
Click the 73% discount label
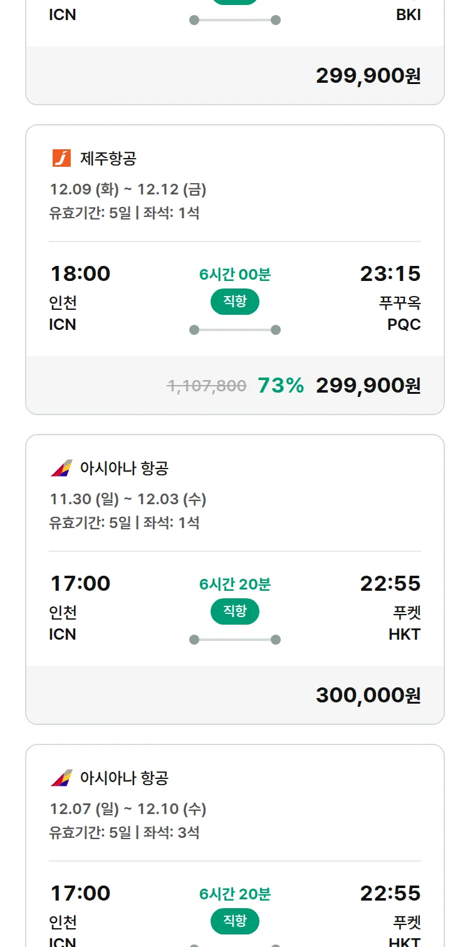click(x=281, y=386)
